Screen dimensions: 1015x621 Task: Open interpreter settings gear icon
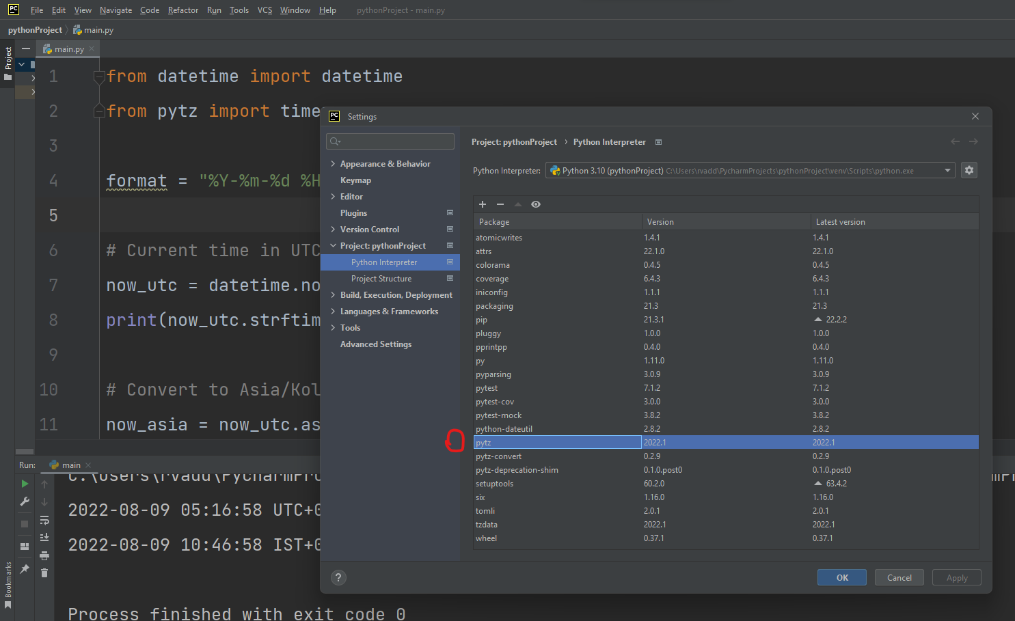969,170
